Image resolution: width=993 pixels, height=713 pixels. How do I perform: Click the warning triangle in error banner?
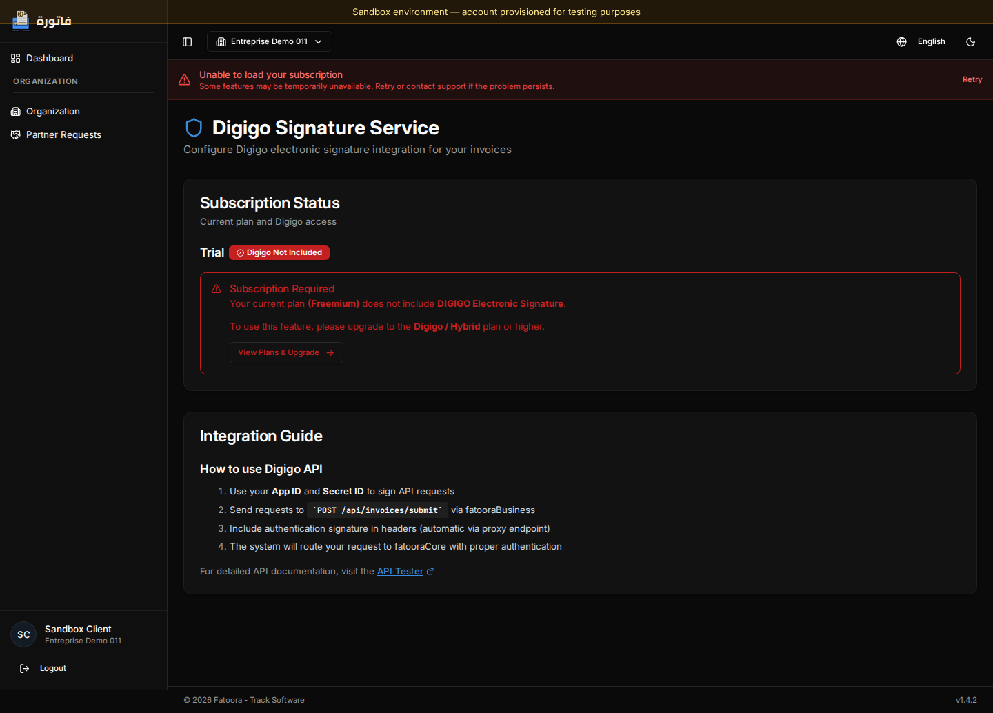point(184,80)
